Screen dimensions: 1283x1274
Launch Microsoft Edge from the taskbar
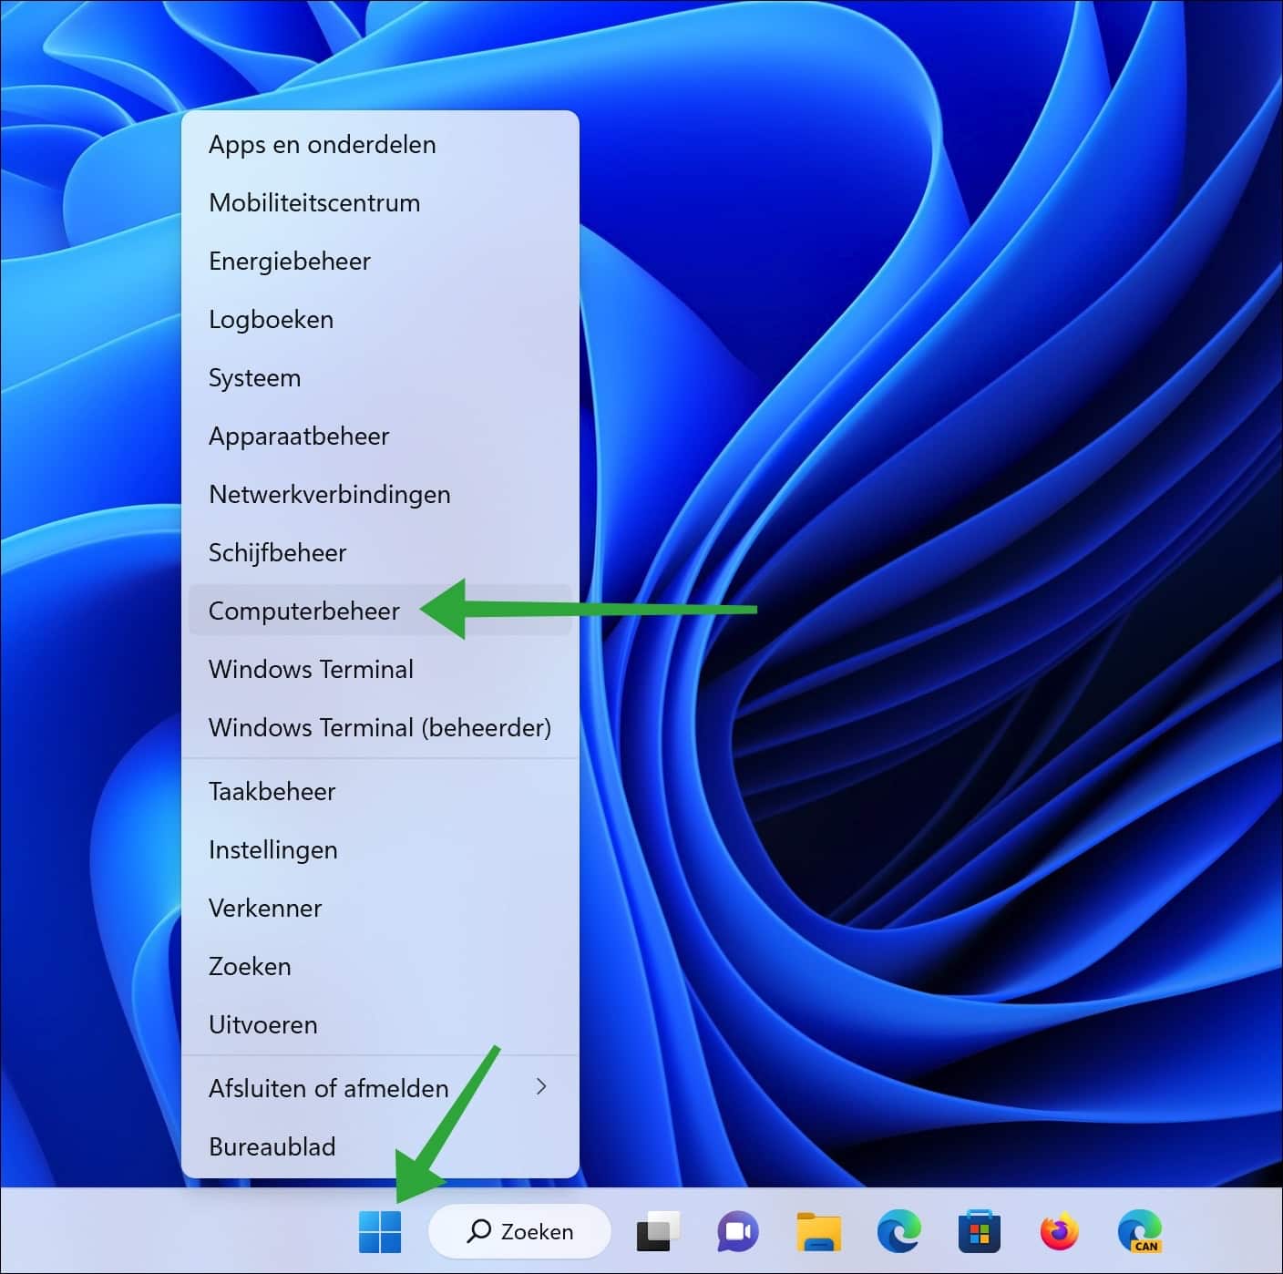point(898,1231)
